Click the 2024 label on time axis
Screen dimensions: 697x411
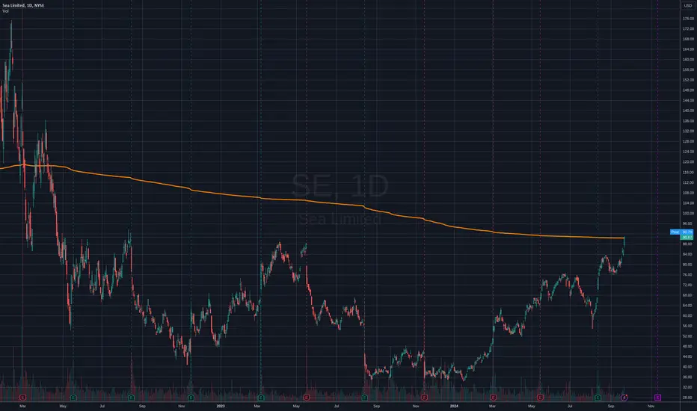tap(454, 406)
